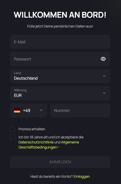121x184 pixels.
Task: Focus the E-Mail input field
Action: (x=60, y=42)
